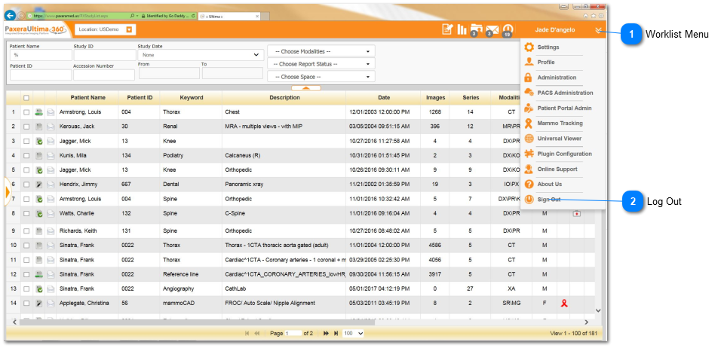Click report status icon for Armstrong Thorax row
Screen dimensions: 721x348
pyautogui.click(x=39, y=111)
